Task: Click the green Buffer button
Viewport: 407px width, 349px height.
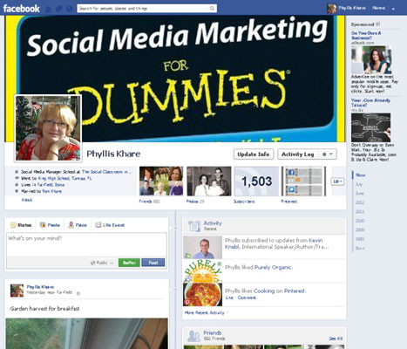Action: 129,263
